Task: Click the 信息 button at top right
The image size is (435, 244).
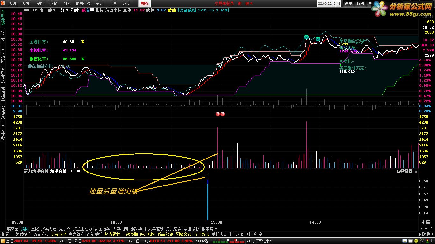Action: (349, 3)
